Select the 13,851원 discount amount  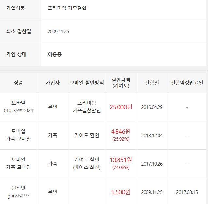(121, 160)
